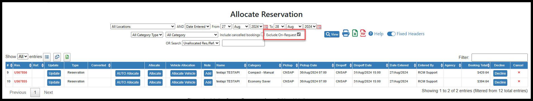Toggle Fixed Headers switch
The height and width of the screenshot is (101, 533).
pos(391,34)
